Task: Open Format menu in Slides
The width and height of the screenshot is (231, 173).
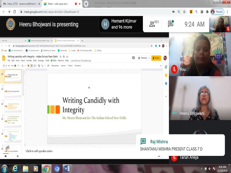Action: pos(29,60)
